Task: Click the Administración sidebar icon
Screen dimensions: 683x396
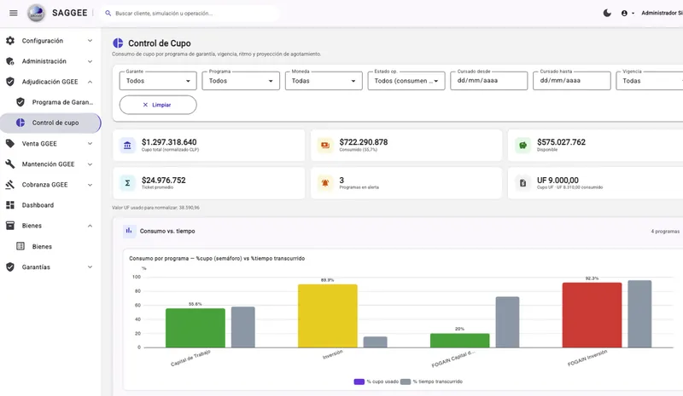Action: click(10, 61)
